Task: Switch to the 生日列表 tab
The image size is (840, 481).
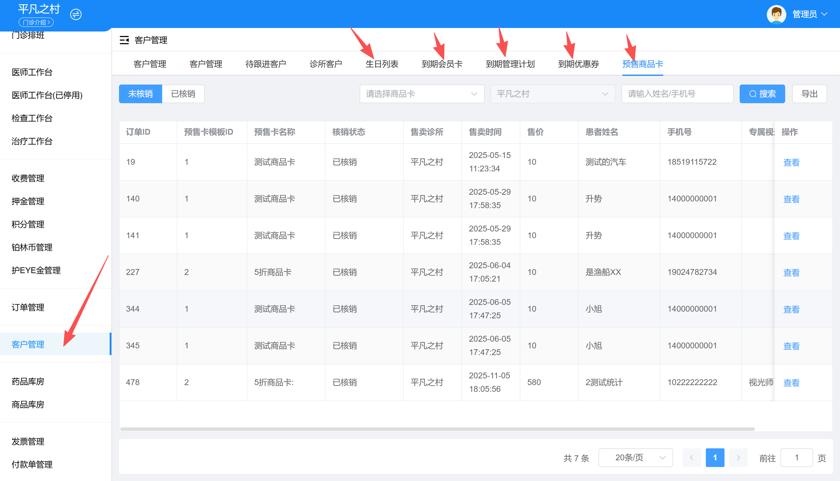Action: coord(382,64)
